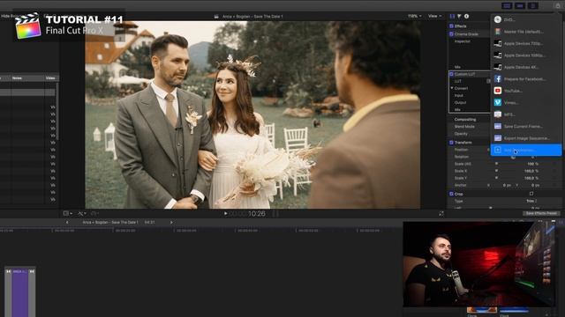
Task: Open the transform tools dropdown below viewer
Action: 68,213
